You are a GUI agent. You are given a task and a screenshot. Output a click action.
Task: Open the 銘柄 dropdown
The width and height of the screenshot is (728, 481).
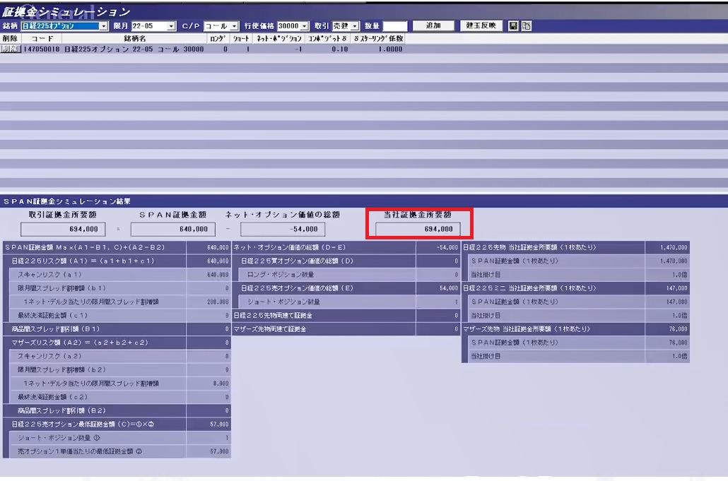pos(104,26)
